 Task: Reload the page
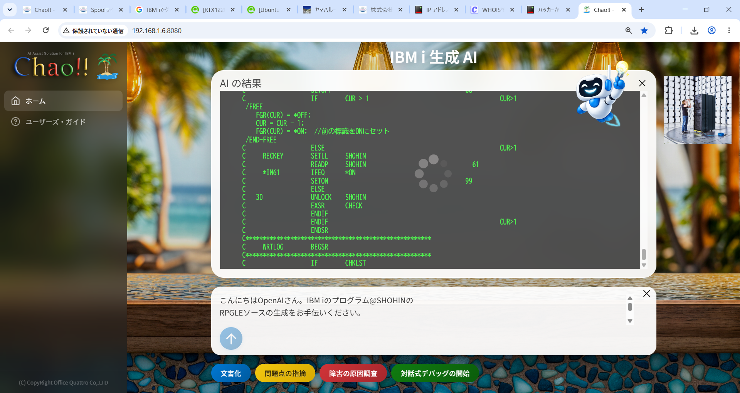[45, 30]
